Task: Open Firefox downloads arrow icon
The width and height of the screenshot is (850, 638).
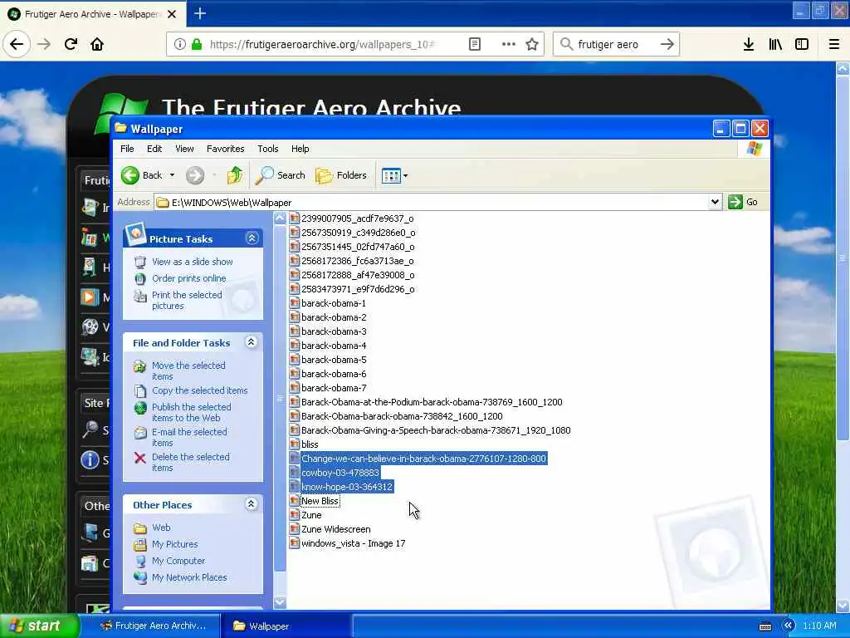Action: click(x=749, y=44)
